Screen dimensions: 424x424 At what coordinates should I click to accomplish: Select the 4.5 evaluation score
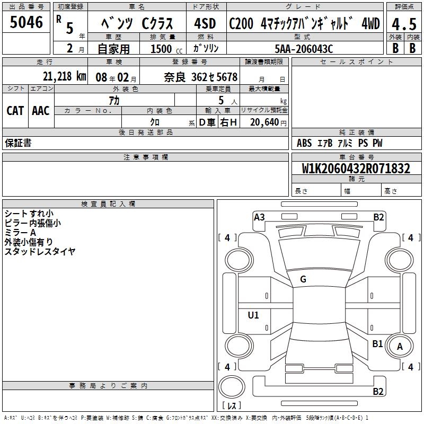click(x=404, y=23)
